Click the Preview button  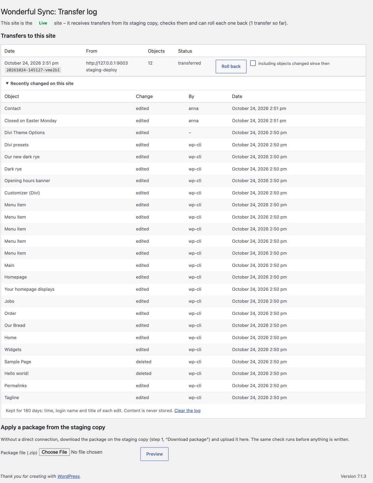pos(154,454)
